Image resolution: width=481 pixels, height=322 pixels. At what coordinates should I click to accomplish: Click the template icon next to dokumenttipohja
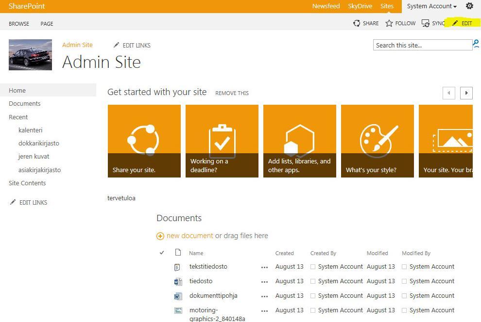[178, 296]
